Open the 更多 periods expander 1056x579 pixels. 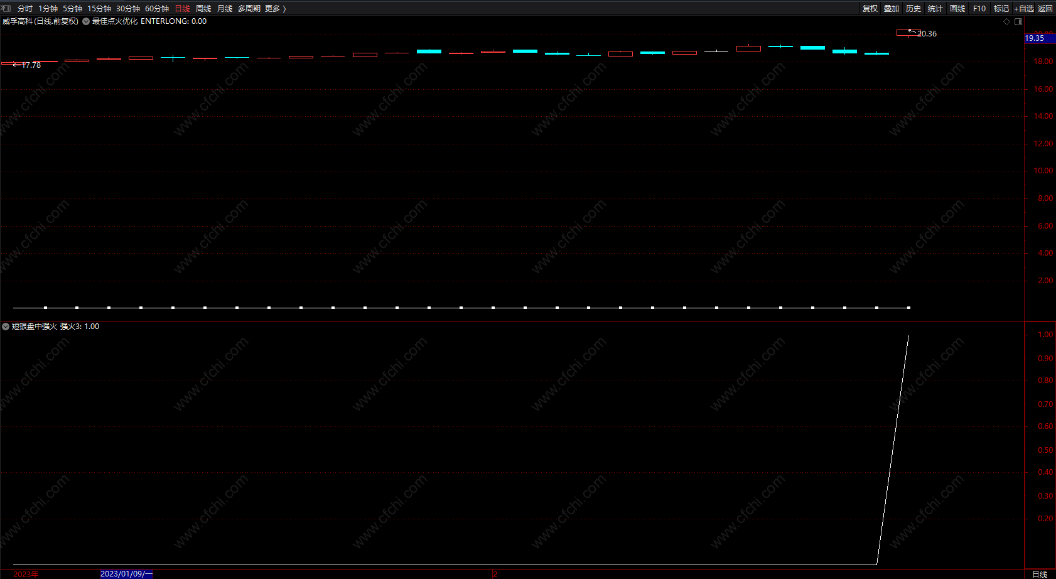click(276, 8)
